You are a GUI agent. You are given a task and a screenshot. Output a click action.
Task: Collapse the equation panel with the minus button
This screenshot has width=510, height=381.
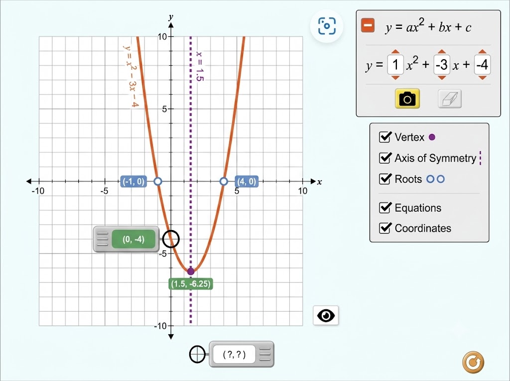368,25
